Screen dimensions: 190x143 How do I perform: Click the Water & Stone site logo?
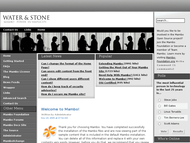(26, 19)
